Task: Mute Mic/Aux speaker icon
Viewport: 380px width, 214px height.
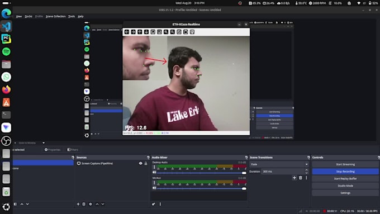Action: pyautogui.click(x=154, y=188)
